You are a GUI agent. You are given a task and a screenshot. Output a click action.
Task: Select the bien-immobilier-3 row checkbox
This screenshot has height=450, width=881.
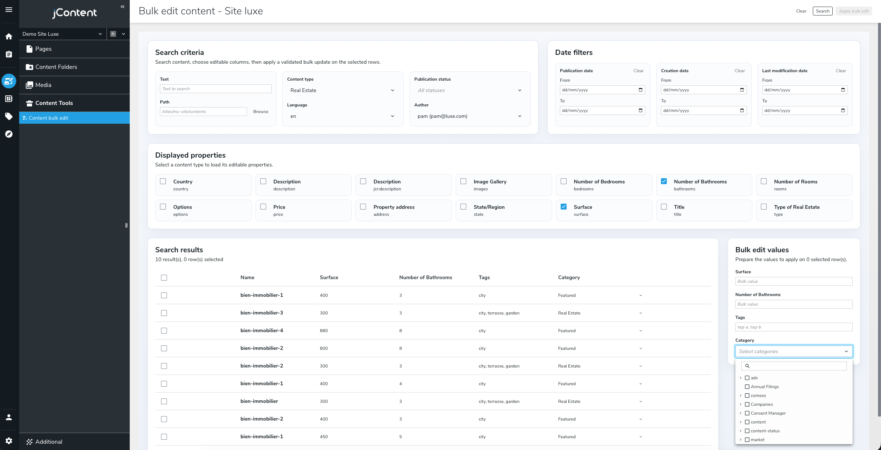(164, 313)
